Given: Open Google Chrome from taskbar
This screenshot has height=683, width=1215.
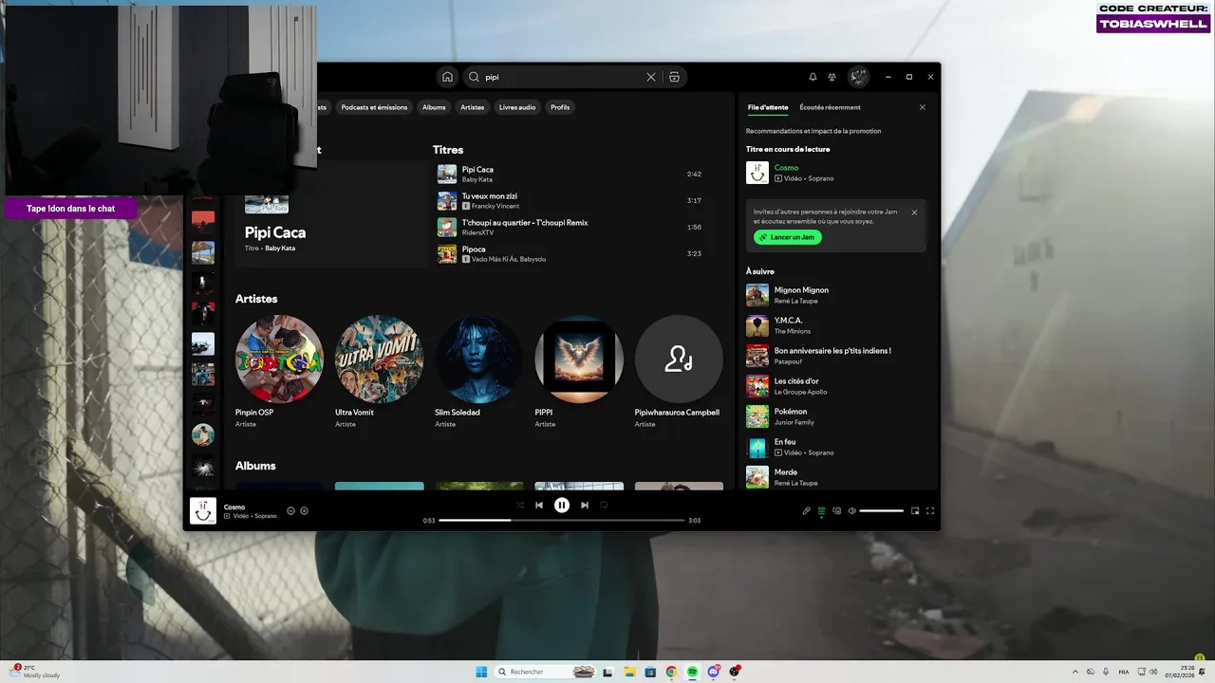Looking at the screenshot, I should [671, 672].
